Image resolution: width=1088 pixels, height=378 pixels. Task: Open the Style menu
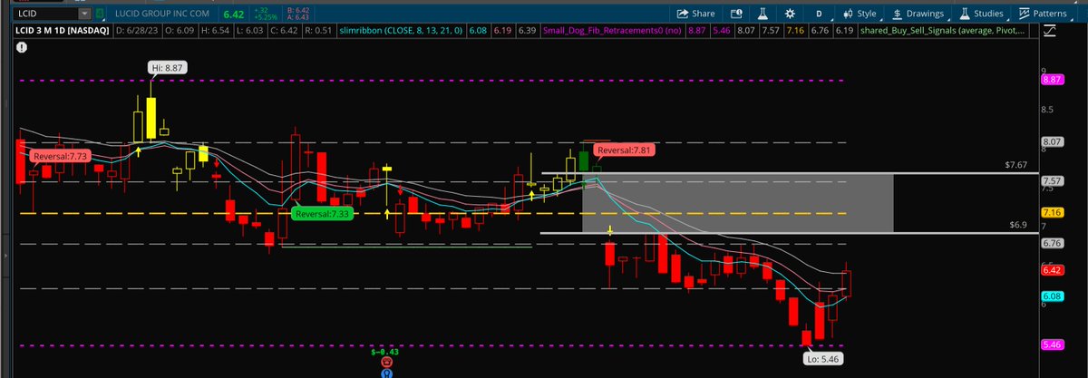860,14
